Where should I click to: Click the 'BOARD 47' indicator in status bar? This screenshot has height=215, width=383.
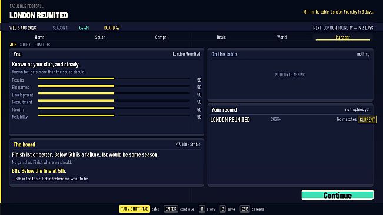click(112, 28)
